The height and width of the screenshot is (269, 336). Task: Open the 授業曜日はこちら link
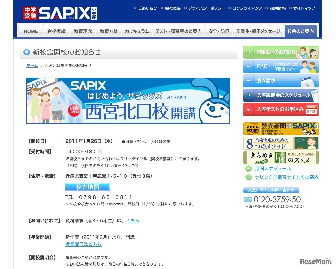point(84,244)
